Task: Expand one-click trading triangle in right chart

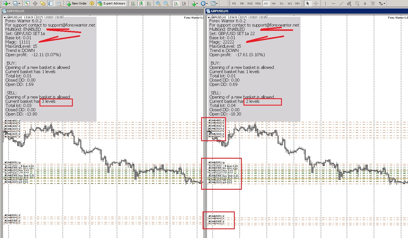Action: [209, 18]
